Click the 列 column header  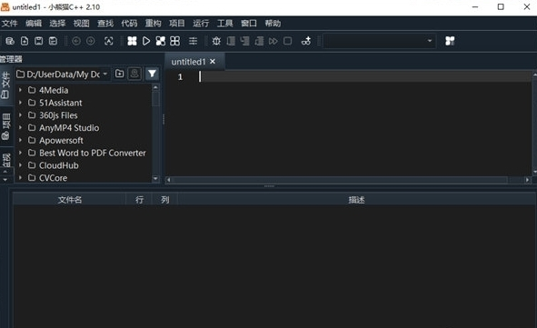coord(165,200)
